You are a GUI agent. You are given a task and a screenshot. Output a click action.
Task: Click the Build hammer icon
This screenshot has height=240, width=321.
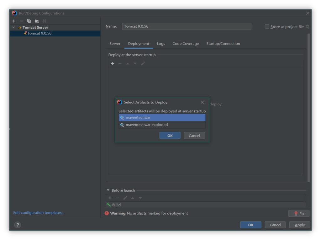coord(109,205)
